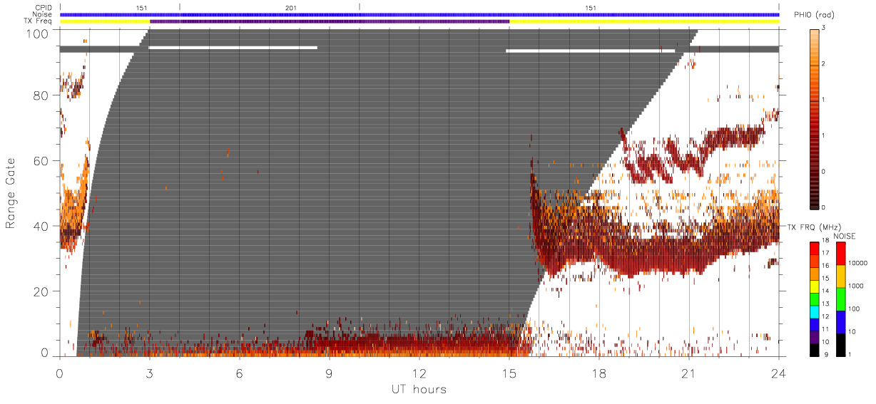
Task: Select the "TX FRQ (MHz)" legend title
Action: (x=814, y=227)
